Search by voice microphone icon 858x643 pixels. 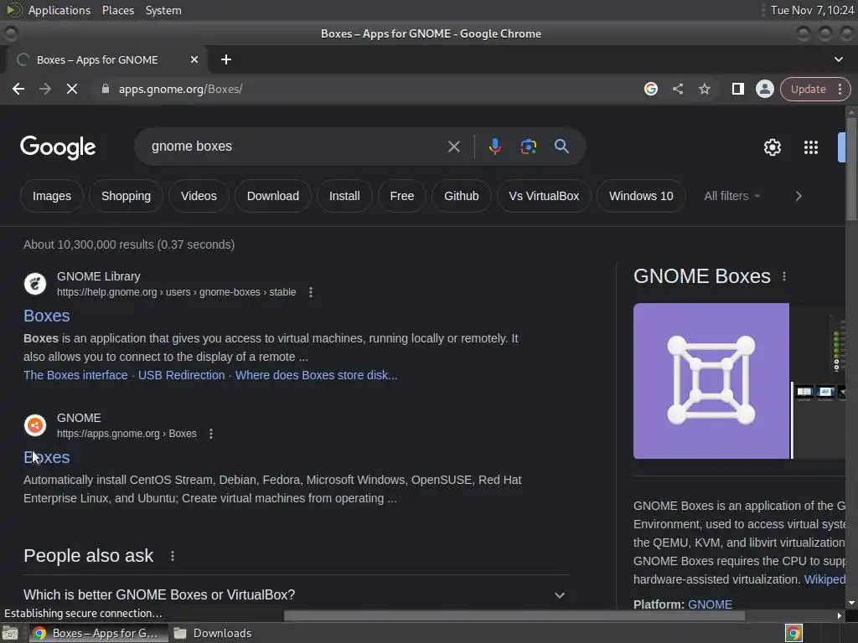click(494, 147)
